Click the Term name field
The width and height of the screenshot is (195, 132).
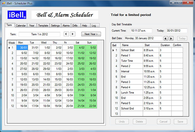pyautogui.click(x=40, y=34)
